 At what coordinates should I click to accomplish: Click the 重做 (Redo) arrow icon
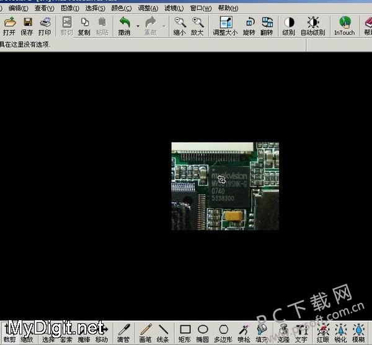pyautogui.click(x=151, y=22)
